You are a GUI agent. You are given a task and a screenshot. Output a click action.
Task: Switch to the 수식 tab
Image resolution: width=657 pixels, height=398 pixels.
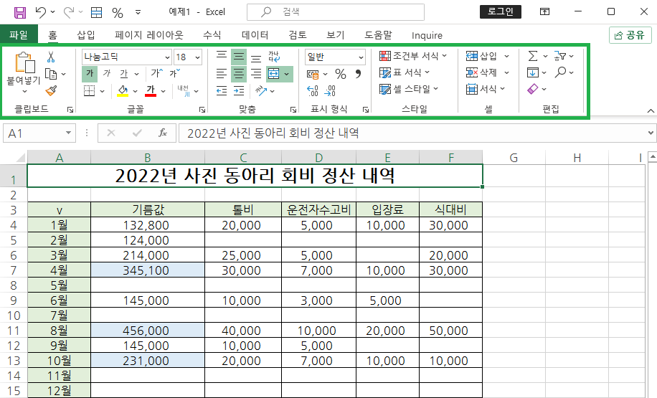click(x=212, y=35)
